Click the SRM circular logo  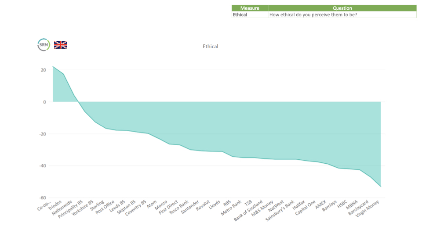click(x=44, y=45)
